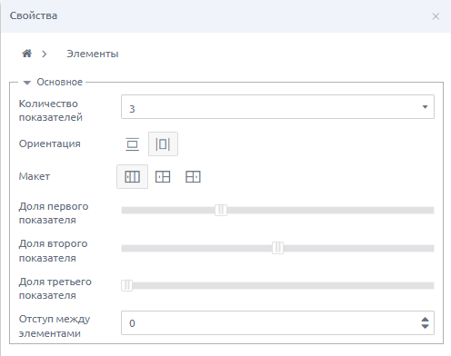Close the Свойства panel

[436, 16]
